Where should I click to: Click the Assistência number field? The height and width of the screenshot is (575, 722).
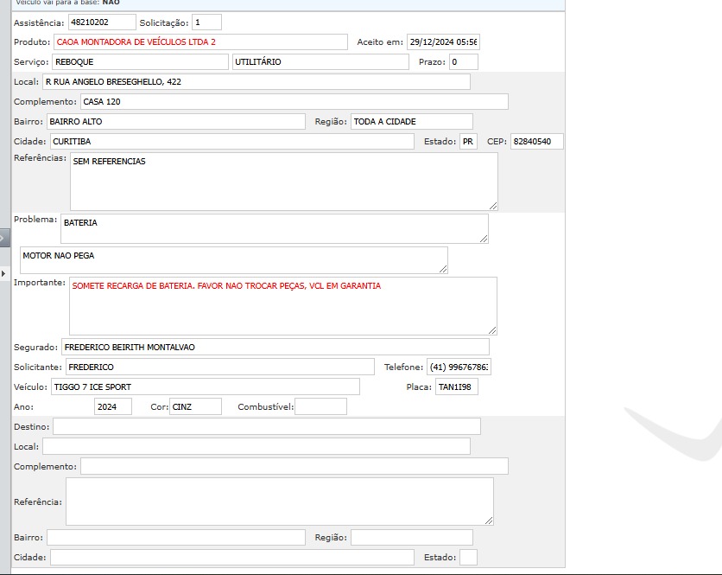point(102,22)
